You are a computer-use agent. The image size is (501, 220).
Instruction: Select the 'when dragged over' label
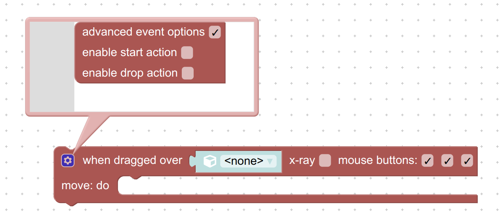132,160
